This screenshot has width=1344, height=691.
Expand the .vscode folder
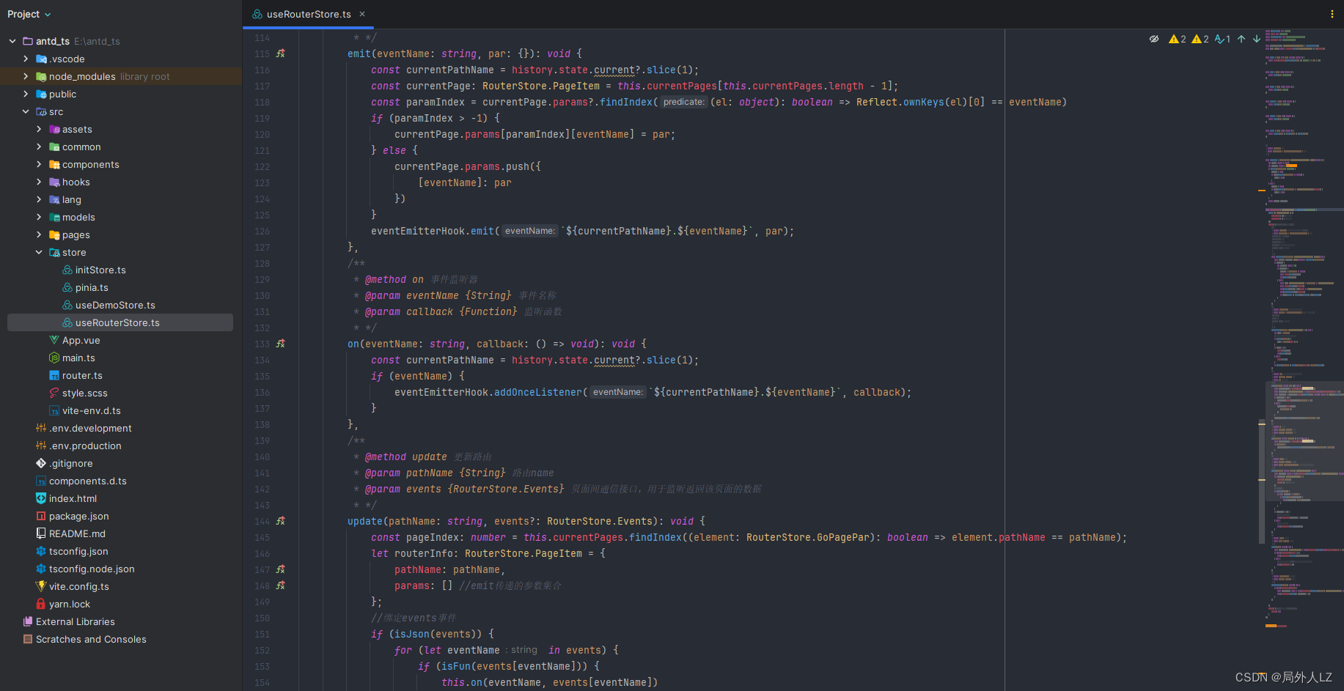coord(26,59)
